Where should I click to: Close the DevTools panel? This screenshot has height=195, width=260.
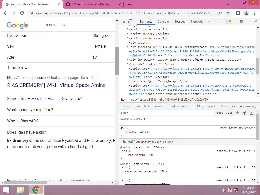[x=256, y=21]
